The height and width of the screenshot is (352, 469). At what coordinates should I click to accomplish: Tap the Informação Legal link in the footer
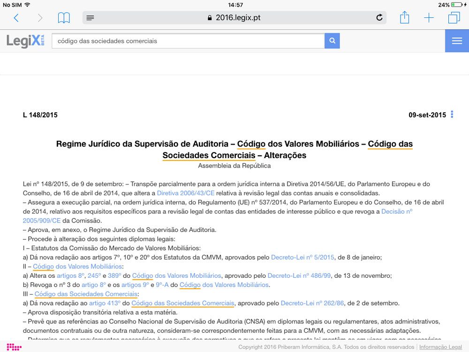tap(440, 347)
